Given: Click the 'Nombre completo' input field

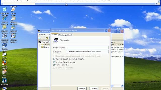Looking at the screenshot, I should [88, 48].
